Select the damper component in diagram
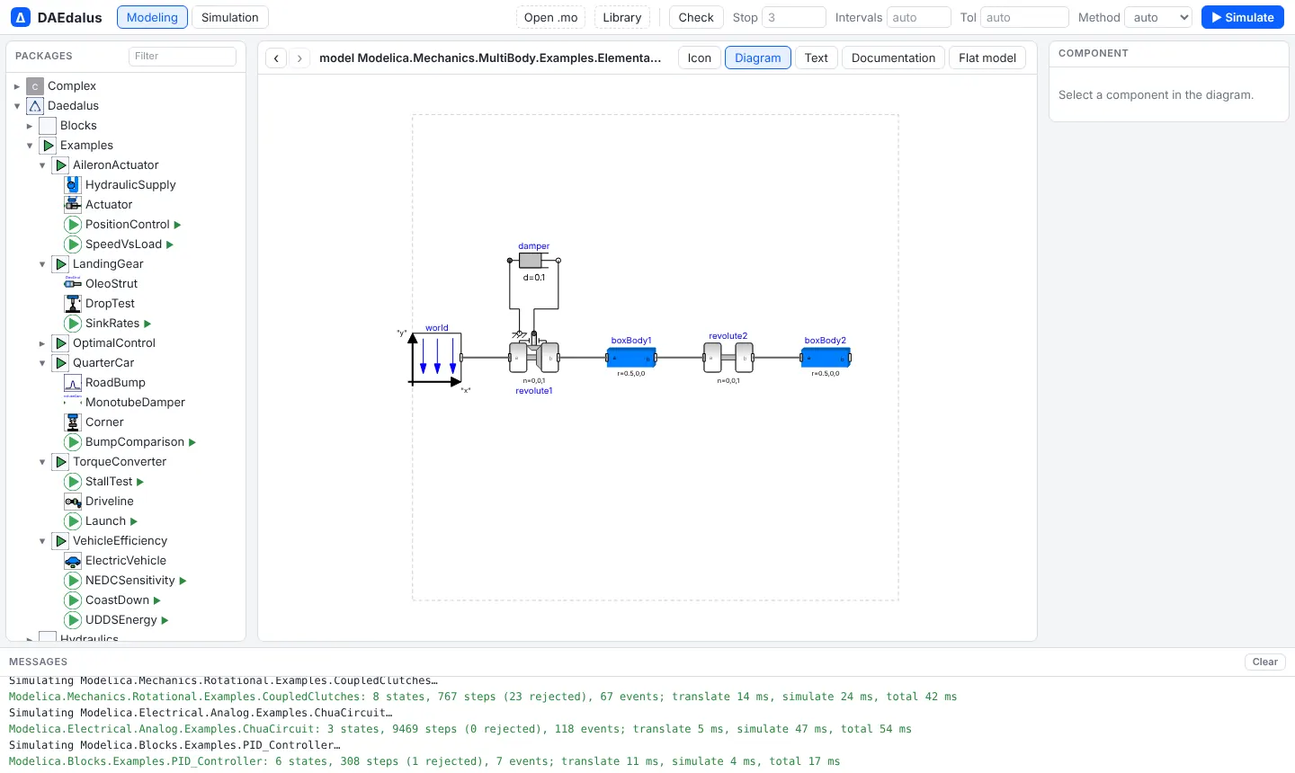Screen dimensions: 1295x773 (x=533, y=261)
